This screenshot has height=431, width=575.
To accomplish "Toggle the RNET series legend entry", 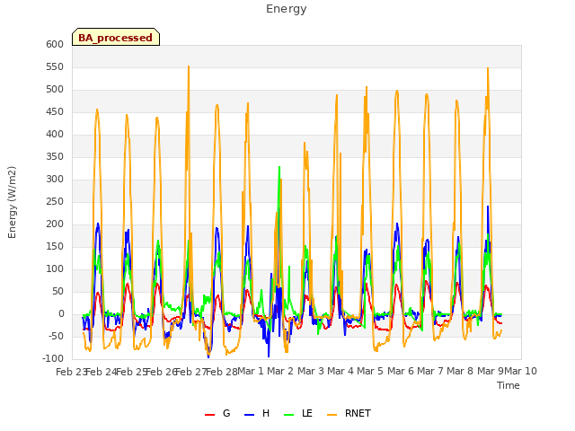I will click(349, 413).
